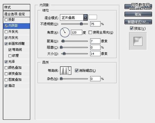Image resolution: width=155 pixels, height=123 pixels.
Task: Open the 混合模式 dropdown arrow
Action: coord(86,18)
